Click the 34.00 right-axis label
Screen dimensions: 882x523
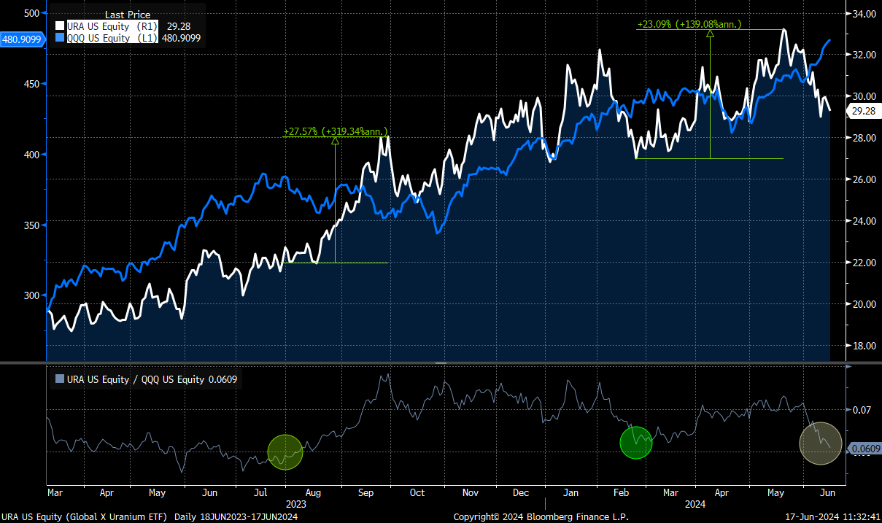(863, 13)
